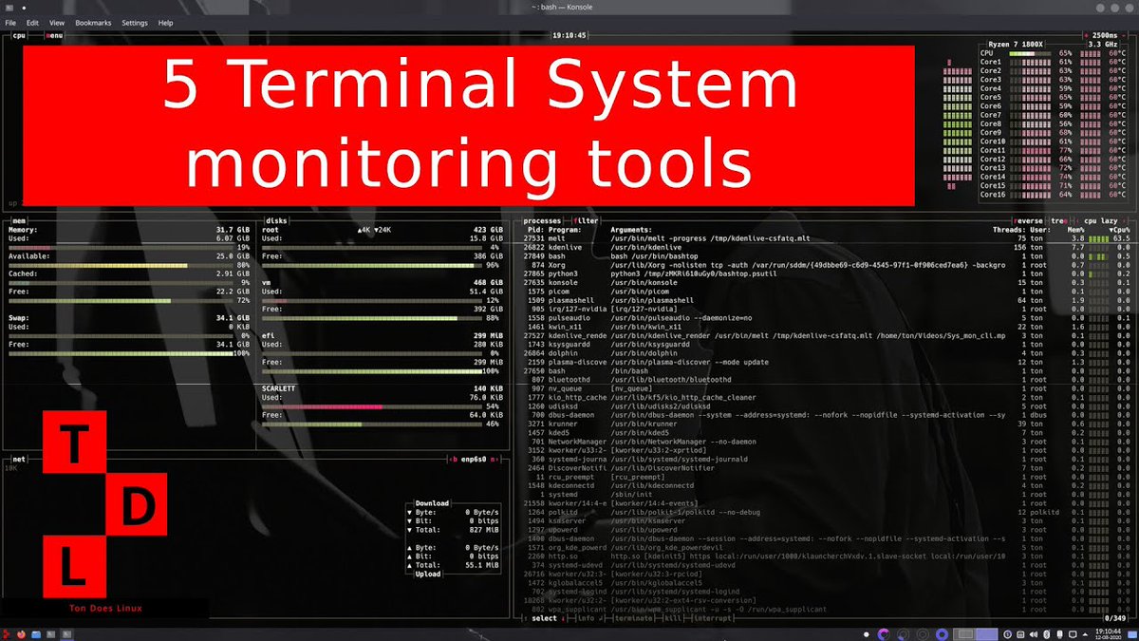Select the picom process row

(x=826, y=292)
